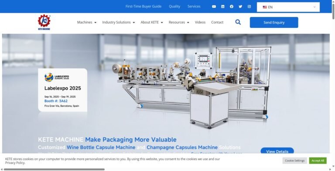Visit the Facebook page icon
This screenshot has height=171, width=335.
coord(232,7)
